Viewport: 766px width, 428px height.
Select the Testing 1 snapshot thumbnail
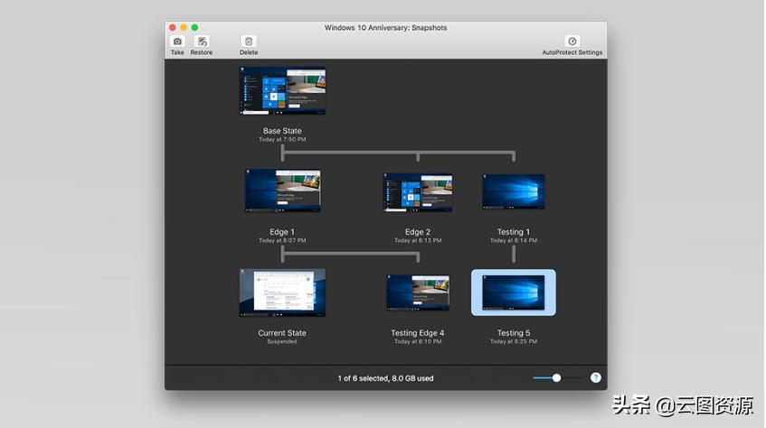[x=514, y=191]
